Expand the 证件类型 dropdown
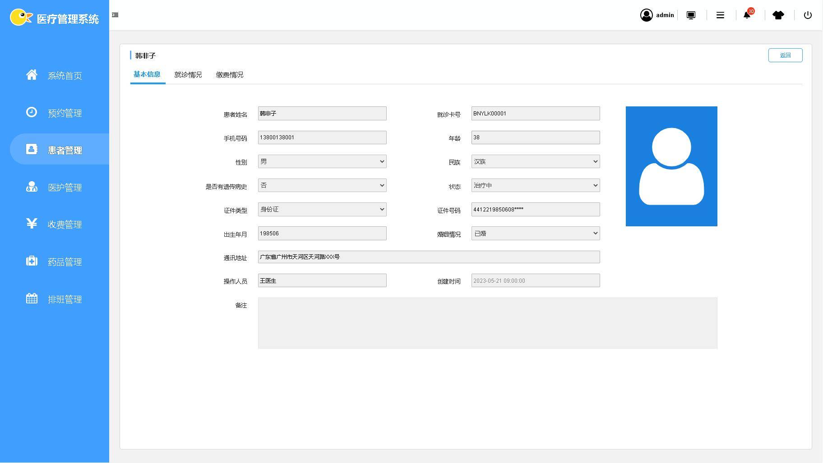Image resolution: width=823 pixels, height=463 pixels. pyautogui.click(x=322, y=209)
